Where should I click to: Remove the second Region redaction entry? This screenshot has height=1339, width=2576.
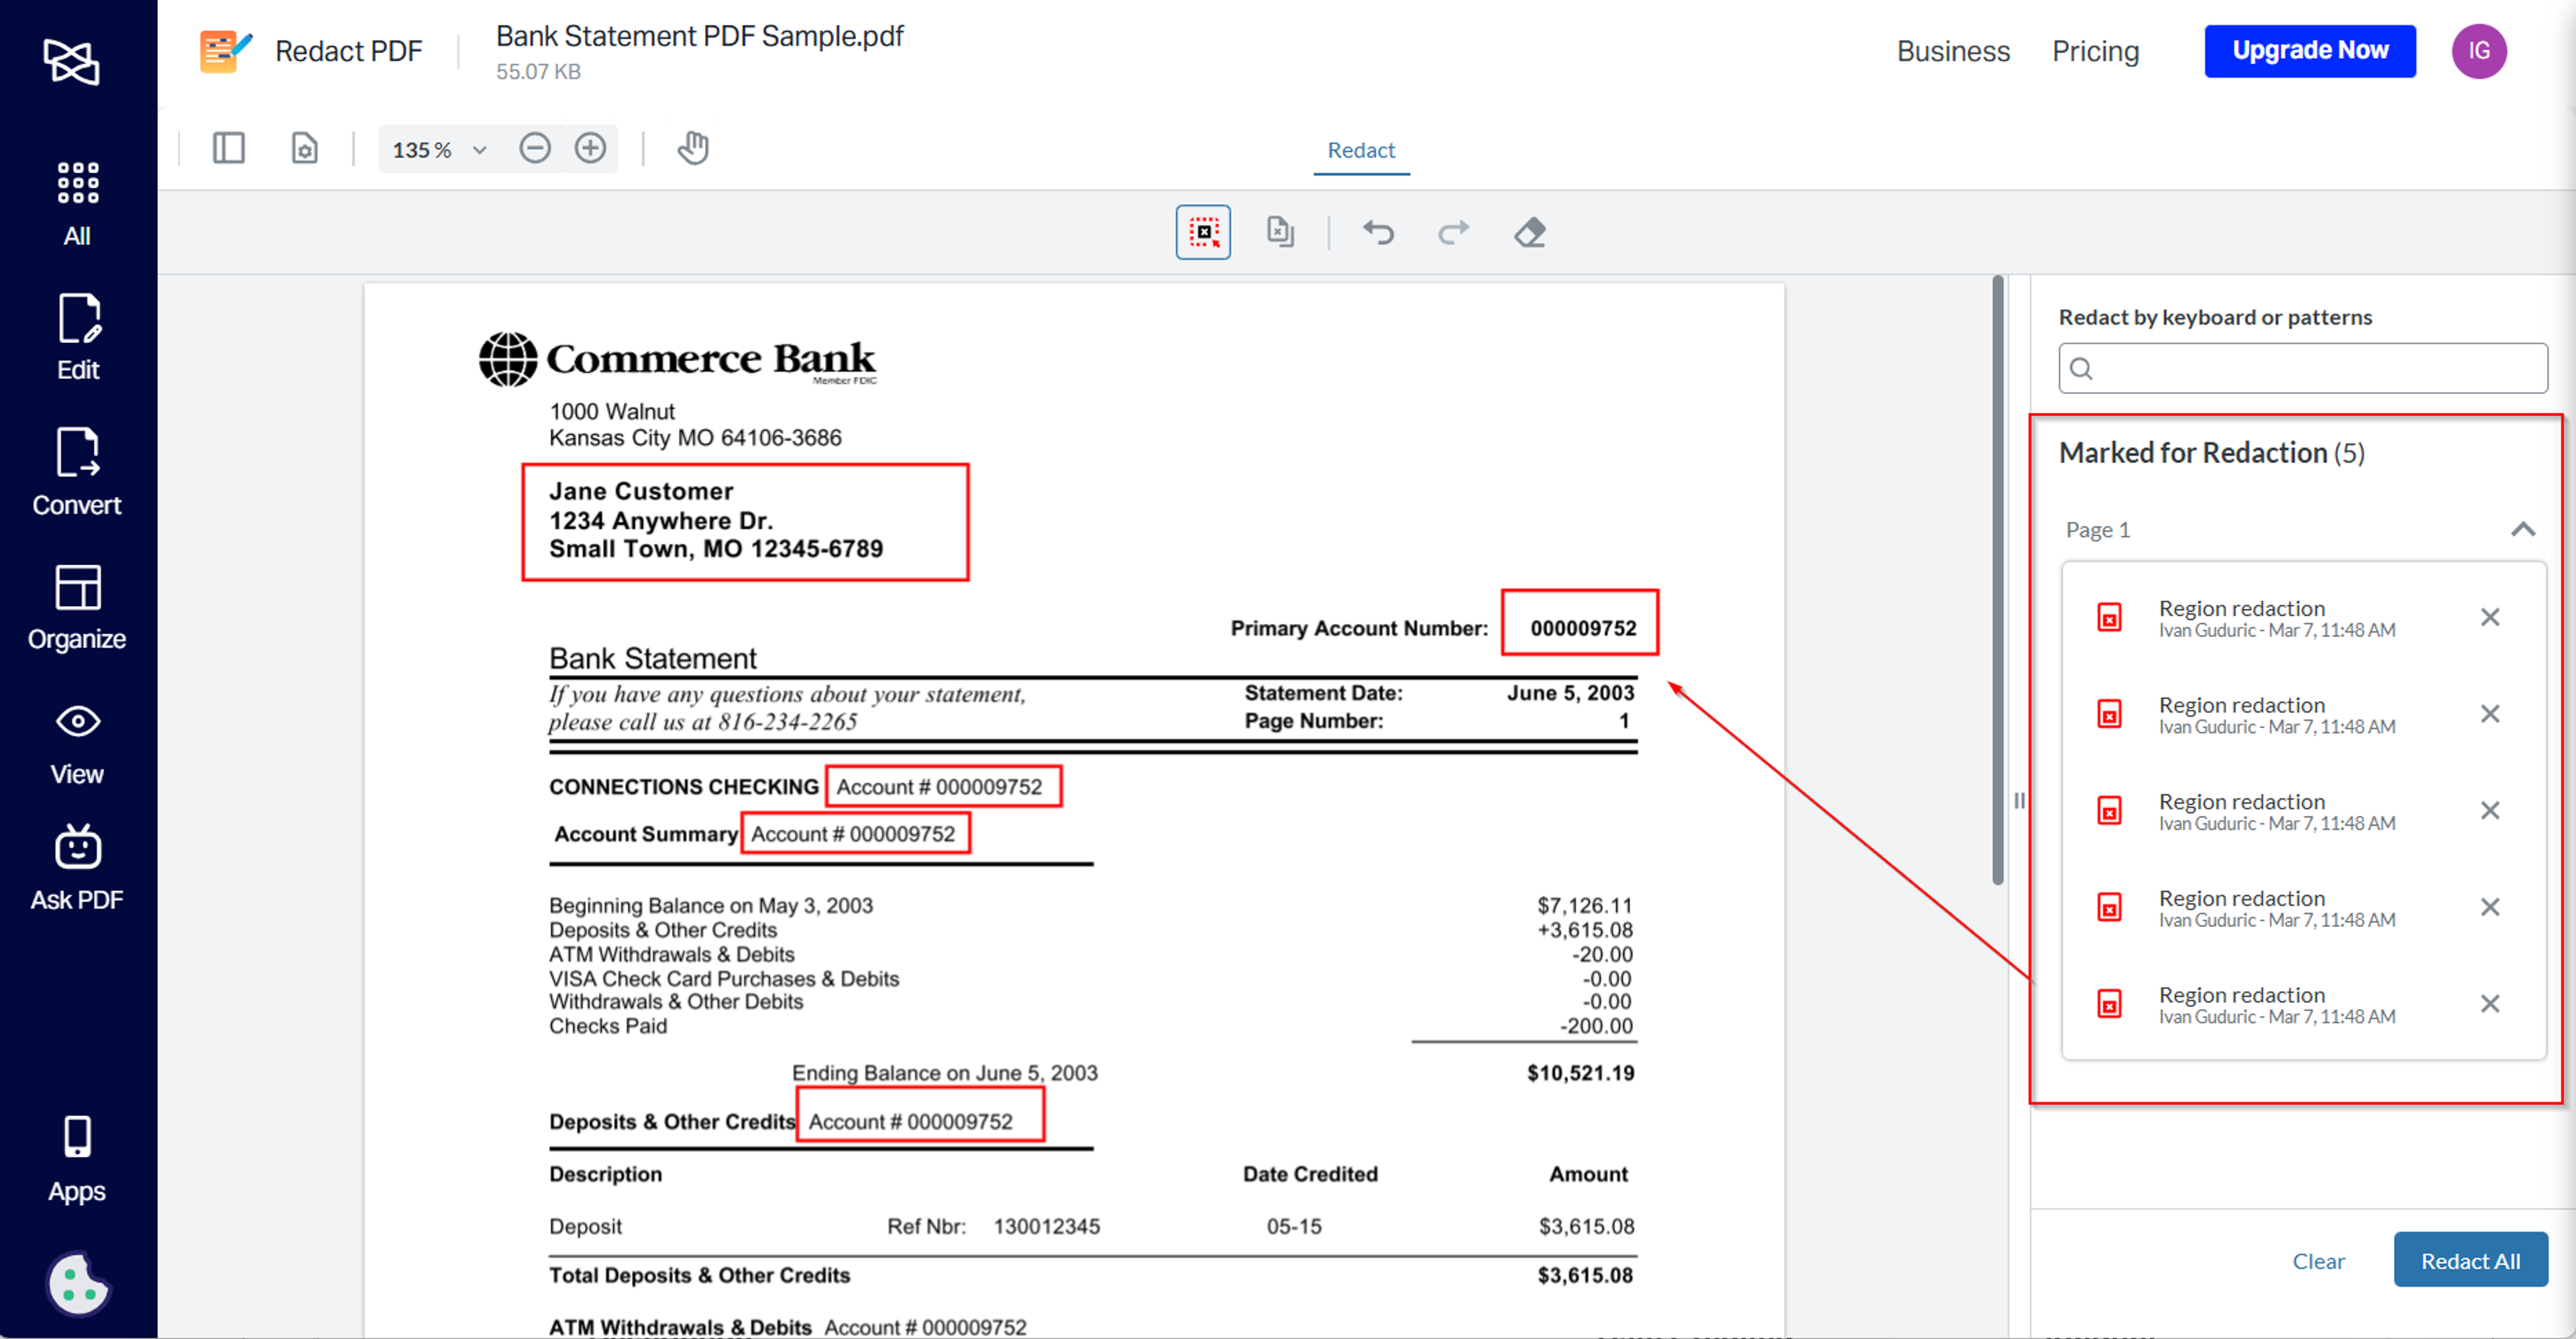tap(2490, 715)
